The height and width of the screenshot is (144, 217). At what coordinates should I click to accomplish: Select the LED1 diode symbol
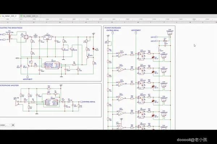coord(93,49)
